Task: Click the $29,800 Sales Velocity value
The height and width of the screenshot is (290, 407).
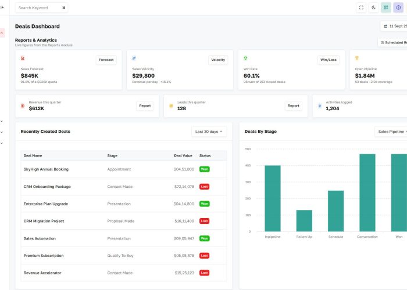Action: click(143, 76)
